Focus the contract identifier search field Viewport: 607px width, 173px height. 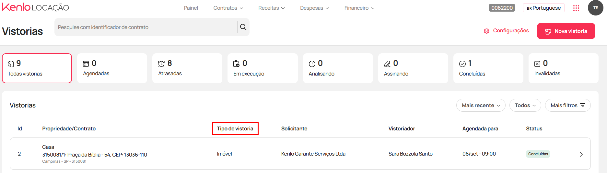[x=146, y=27]
